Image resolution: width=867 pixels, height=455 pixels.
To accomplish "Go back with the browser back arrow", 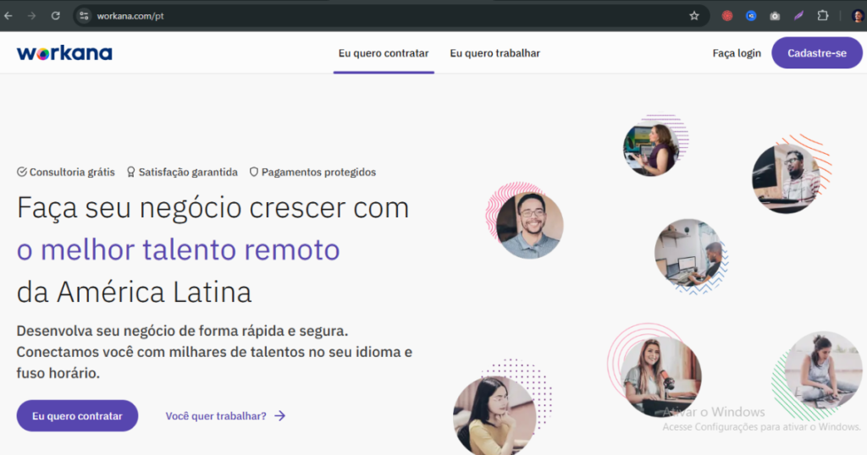I will coord(8,16).
